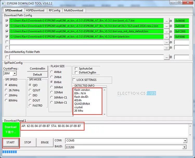Uncheck the blank.bin file checkbox

click(7, 36)
